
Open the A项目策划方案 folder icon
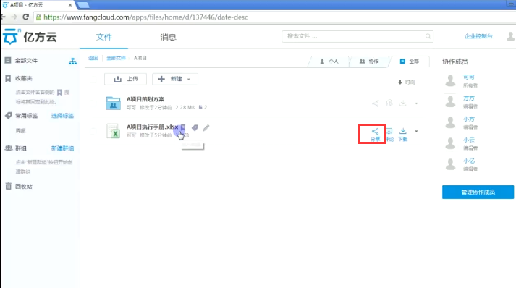(x=113, y=103)
